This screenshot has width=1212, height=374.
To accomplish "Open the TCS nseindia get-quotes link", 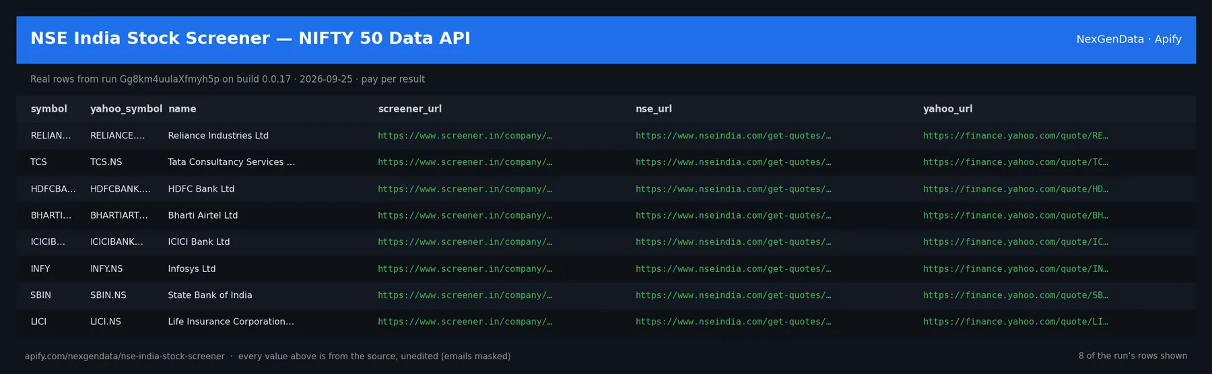I will (733, 162).
